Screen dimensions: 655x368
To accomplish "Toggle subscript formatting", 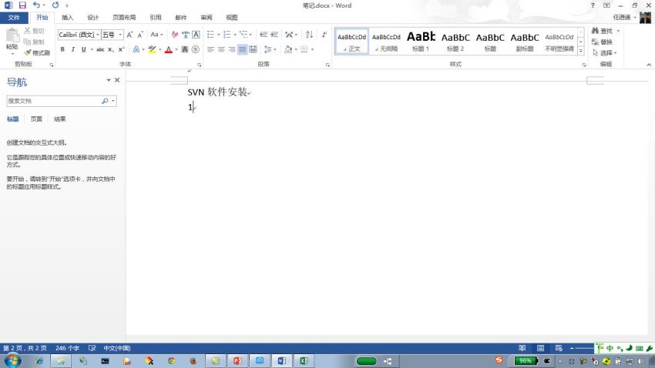I will 111,49.
